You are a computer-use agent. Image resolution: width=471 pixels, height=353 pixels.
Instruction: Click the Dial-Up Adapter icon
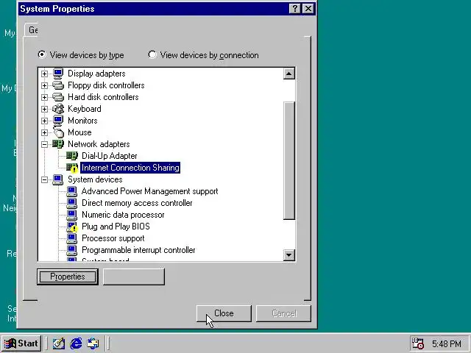click(x=72, y=155)
